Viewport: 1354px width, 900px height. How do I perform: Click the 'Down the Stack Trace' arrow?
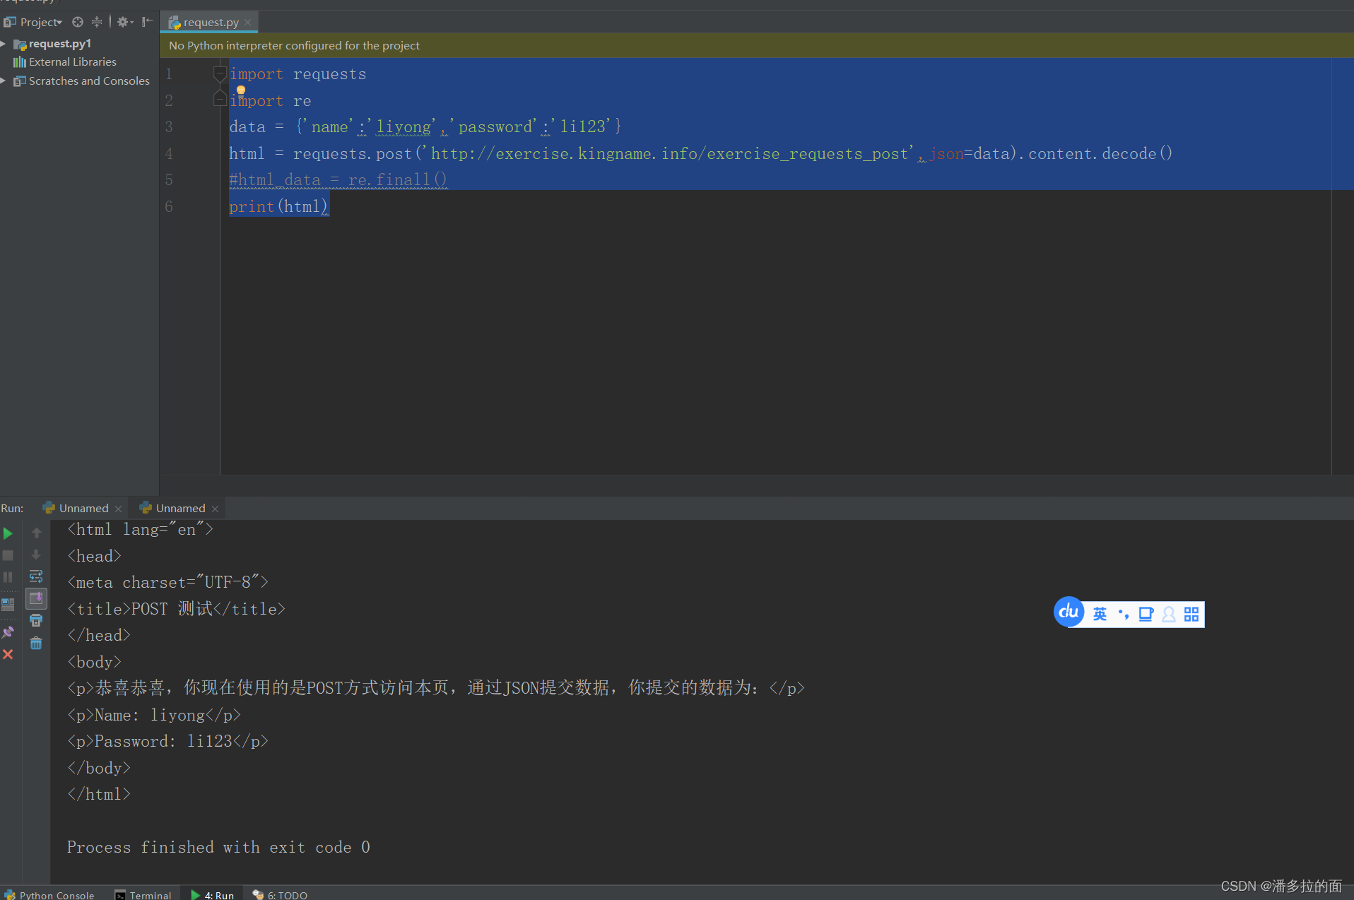tap(36, 555)
